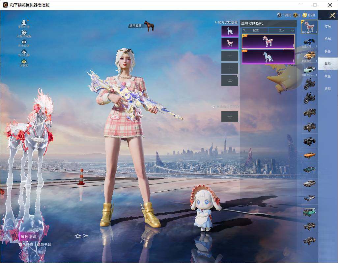Open the 默认 sort dropdown

(282, 30)
